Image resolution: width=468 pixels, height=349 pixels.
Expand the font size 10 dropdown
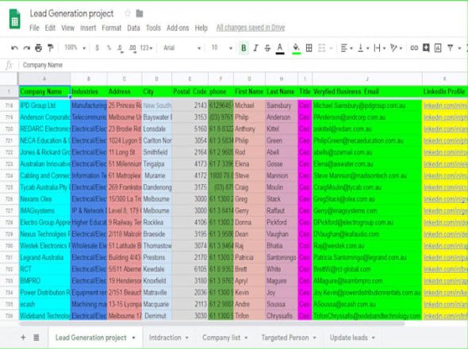point(222,48)
